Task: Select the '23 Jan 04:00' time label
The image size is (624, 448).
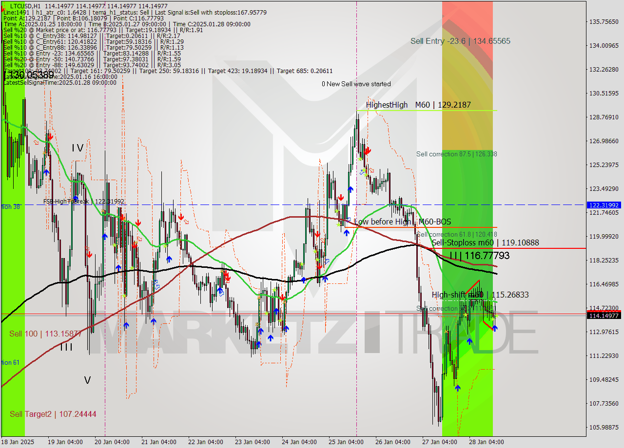Action: pyautogui.click(x=252, y=442)
